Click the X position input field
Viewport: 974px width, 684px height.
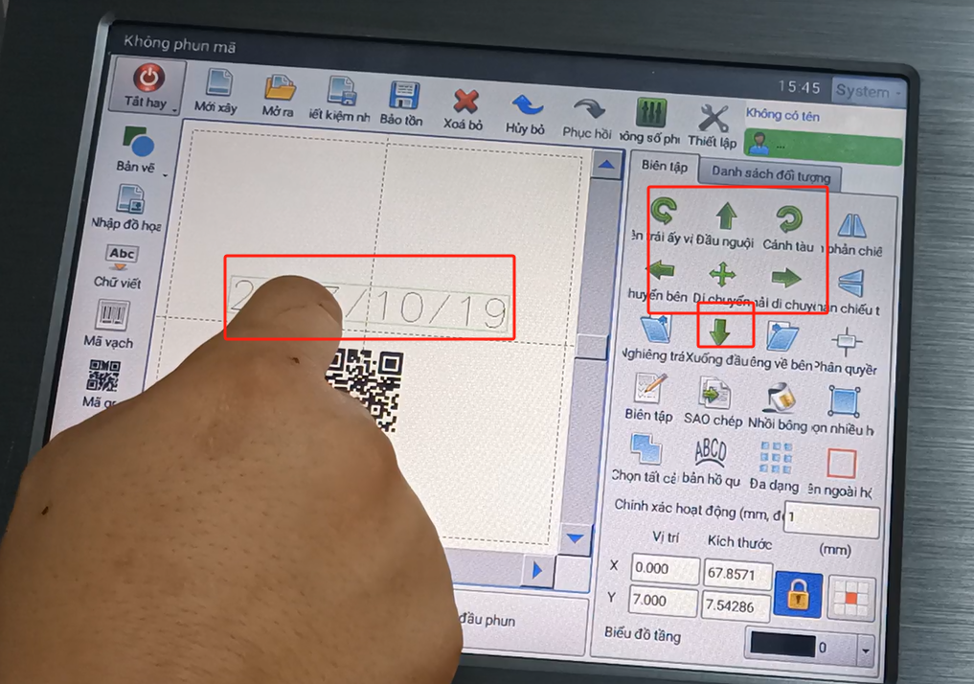click(x=664, y=569)
